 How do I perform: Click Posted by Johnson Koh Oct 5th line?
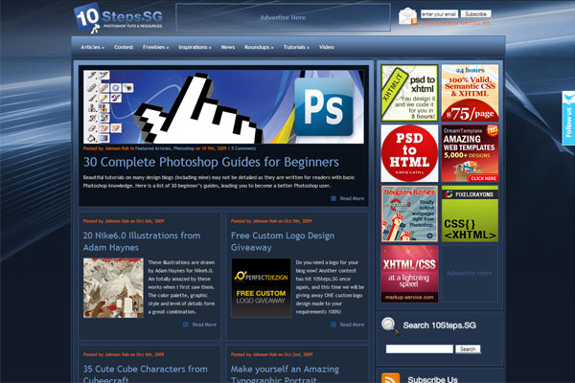(271, 221)
